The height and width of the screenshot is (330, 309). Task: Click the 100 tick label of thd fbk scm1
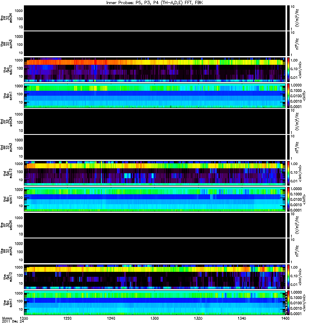tap(20, 198)
